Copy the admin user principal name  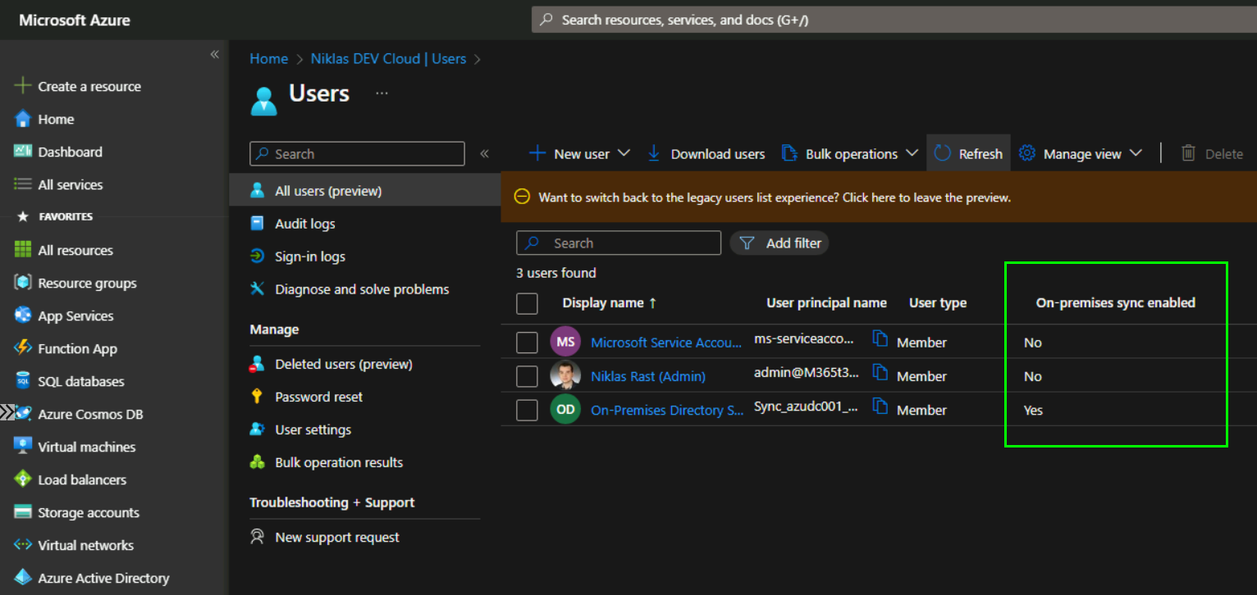tap(880, 373)
